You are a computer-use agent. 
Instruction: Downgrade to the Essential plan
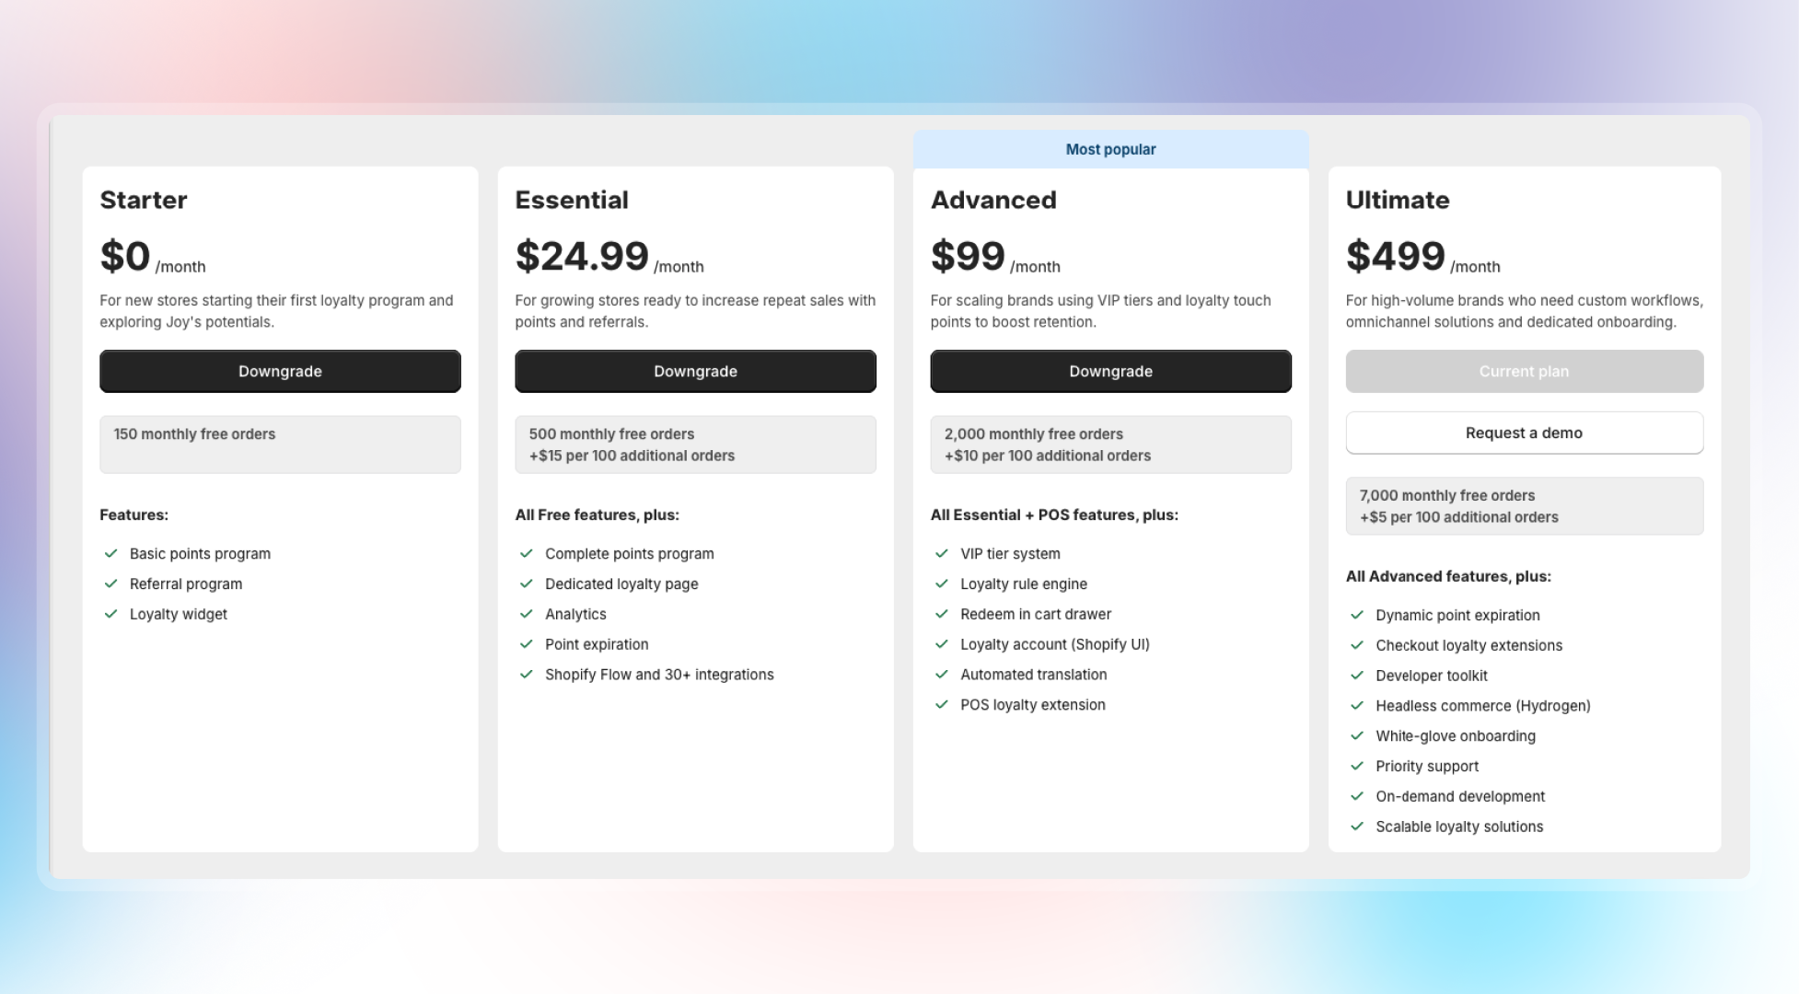tap(695, 371)
